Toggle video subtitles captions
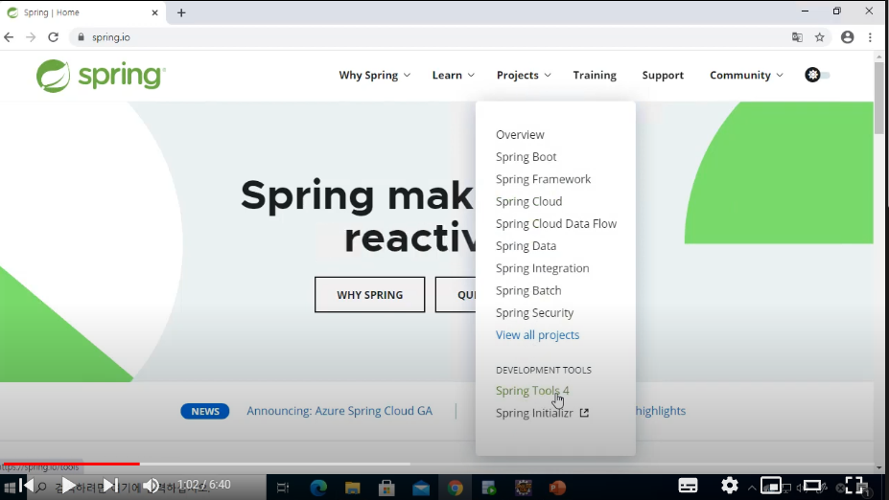889x500 pixels. (688, 486)
